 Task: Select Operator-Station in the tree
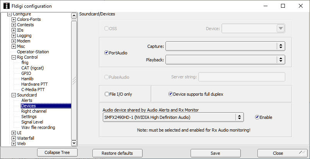click(x=33, y=52)
